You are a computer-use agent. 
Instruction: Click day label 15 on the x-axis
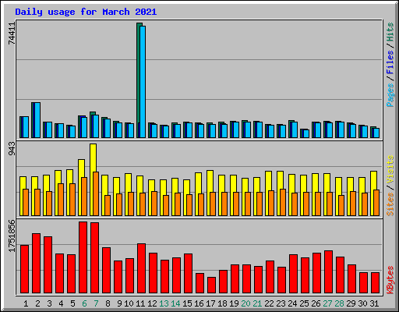[187, 303]
